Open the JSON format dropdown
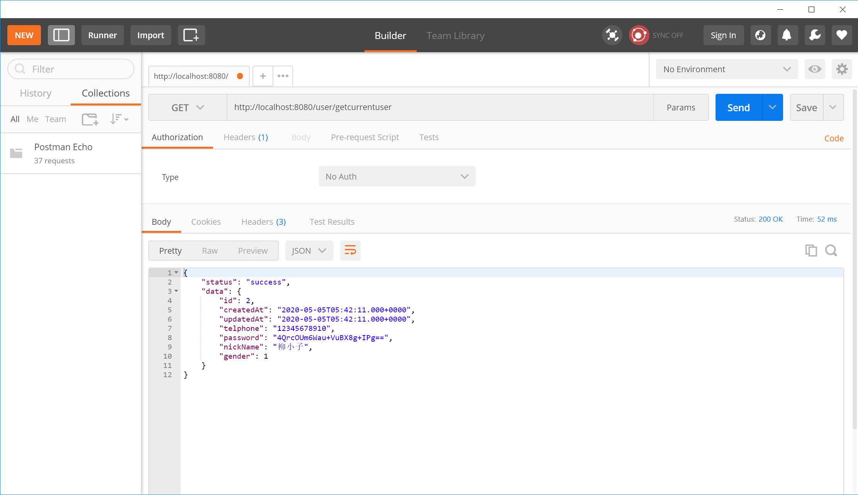 click(x=309, y=251)
